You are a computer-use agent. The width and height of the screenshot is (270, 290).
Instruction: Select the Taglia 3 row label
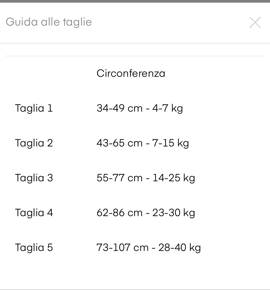(x=34, y=178)
